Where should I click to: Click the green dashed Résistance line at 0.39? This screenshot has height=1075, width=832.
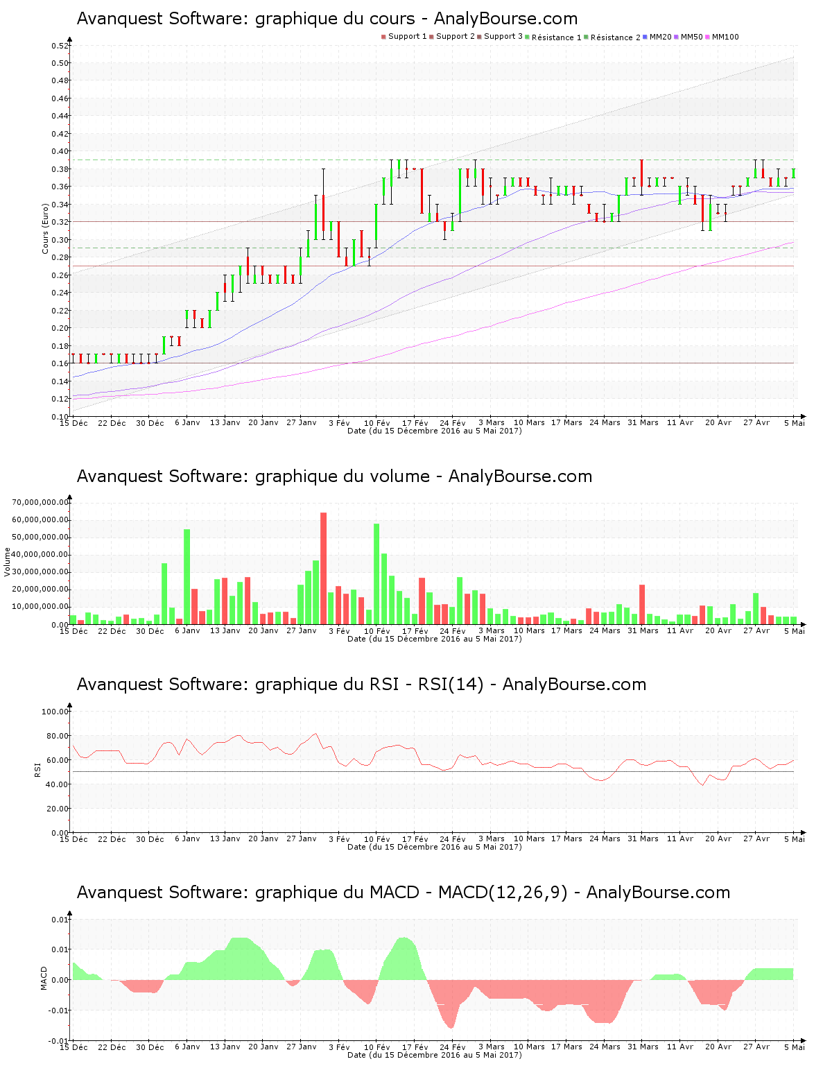433,160
